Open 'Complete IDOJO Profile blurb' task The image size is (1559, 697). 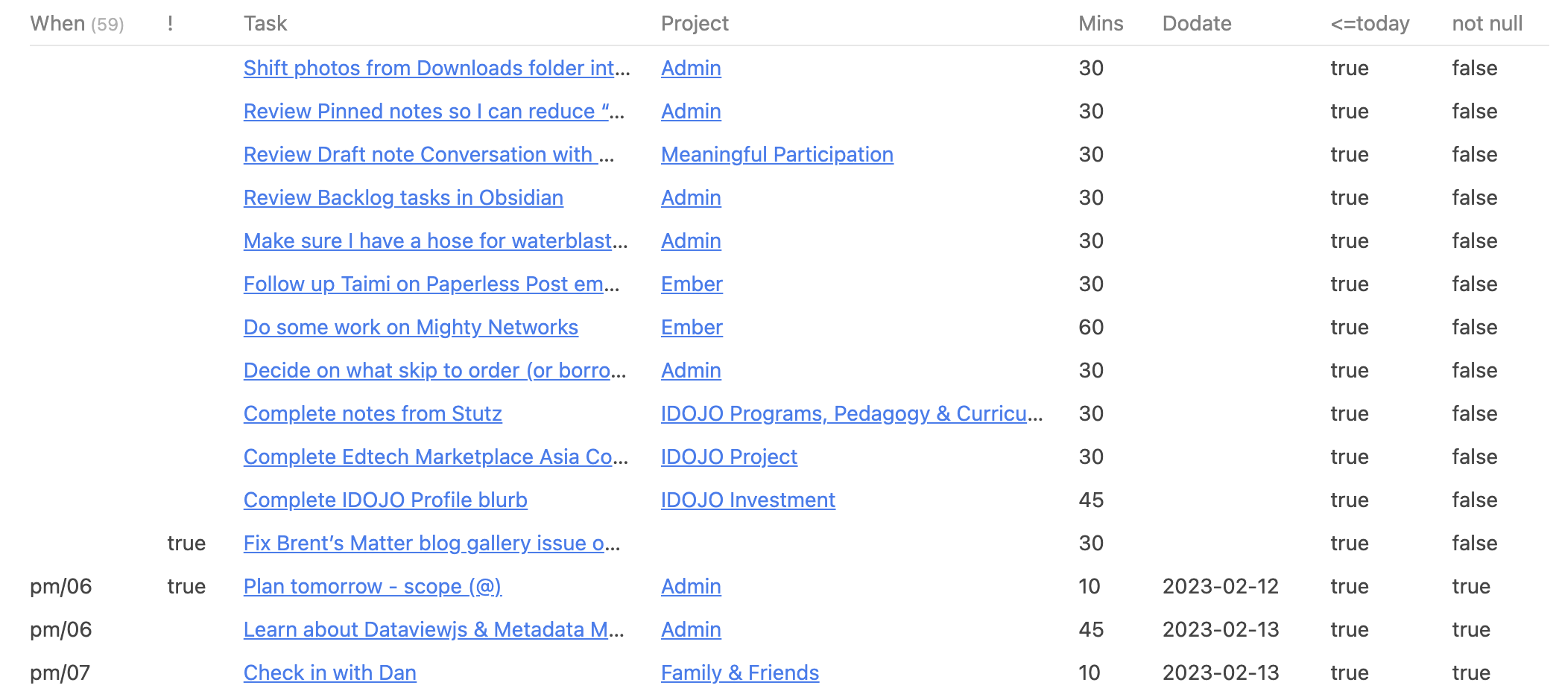click(x=385, y=500)
